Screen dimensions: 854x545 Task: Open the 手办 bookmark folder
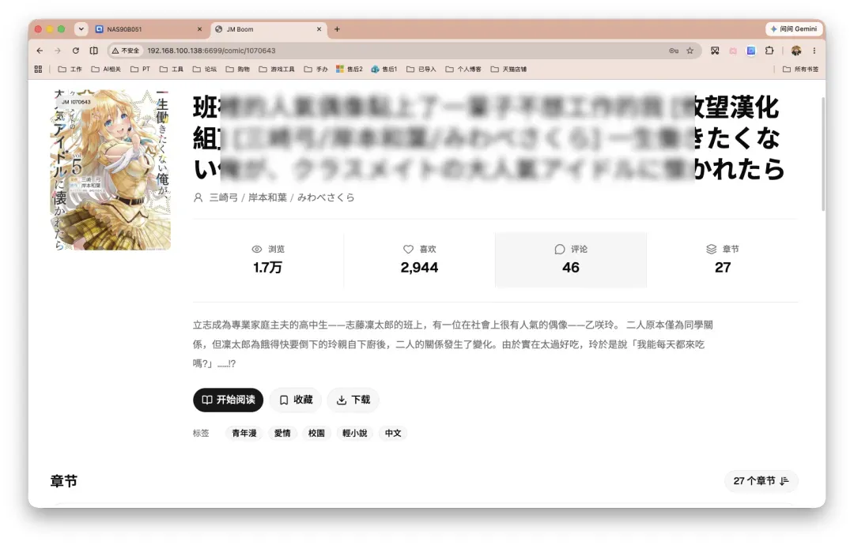point(316,69)
